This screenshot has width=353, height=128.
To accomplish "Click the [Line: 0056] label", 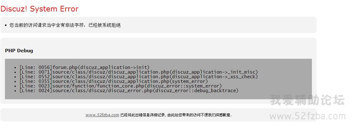I will coord(36,67).
